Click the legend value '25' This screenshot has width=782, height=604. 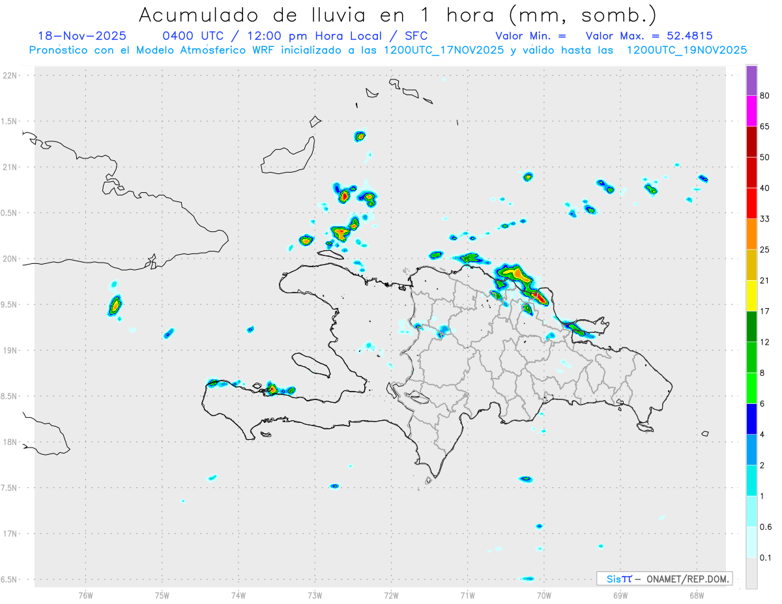coord(764,250)
